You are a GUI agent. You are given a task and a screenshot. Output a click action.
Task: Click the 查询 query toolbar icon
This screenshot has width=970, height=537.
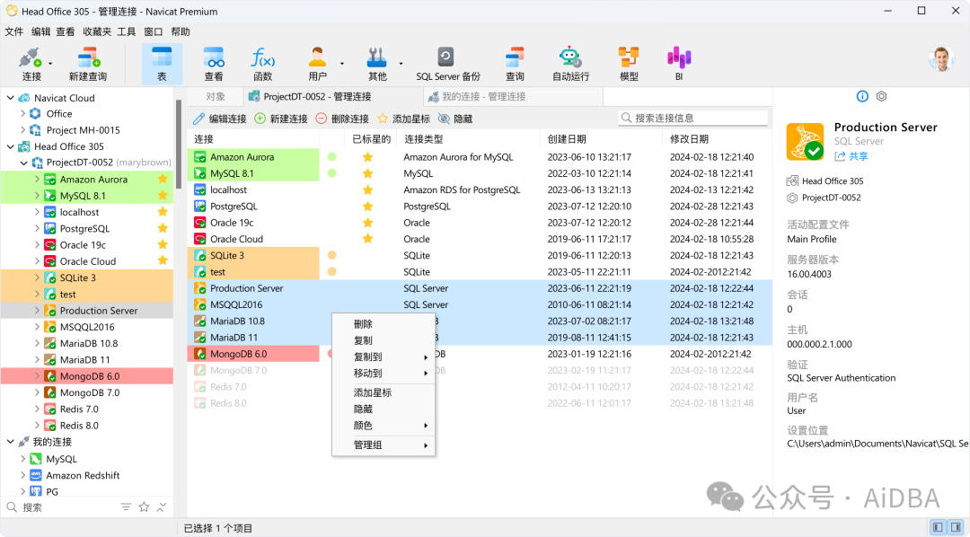(515, 57)
